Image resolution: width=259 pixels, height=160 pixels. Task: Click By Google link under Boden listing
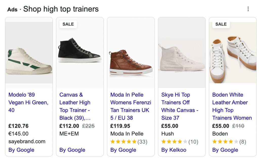point(225,150)
